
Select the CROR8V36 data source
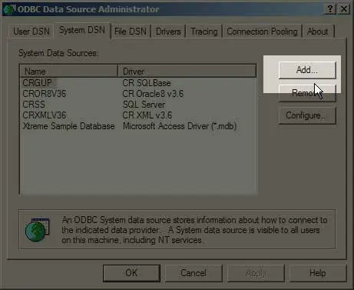[x=45, y=94]
